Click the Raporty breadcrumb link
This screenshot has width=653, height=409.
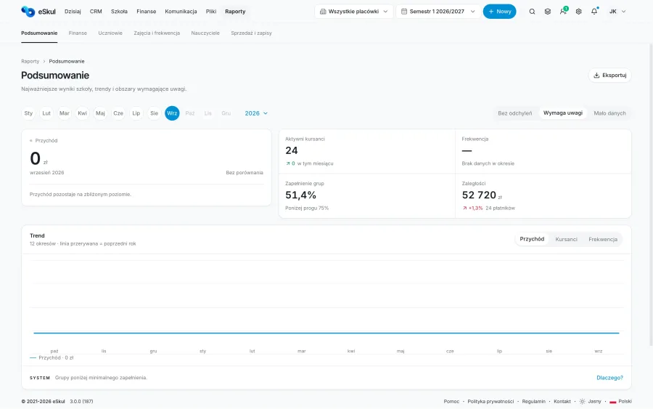(x=30, y=61)
